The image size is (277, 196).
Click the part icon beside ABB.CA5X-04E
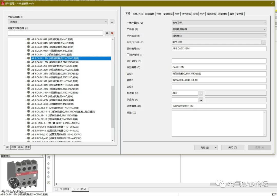[28, 39]
